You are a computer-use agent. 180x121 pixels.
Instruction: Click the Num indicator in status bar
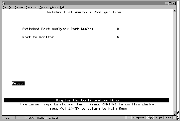(150, 118)
